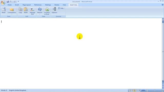Go to the Mailings tab

pyautogui.click(x=48, y=5)
